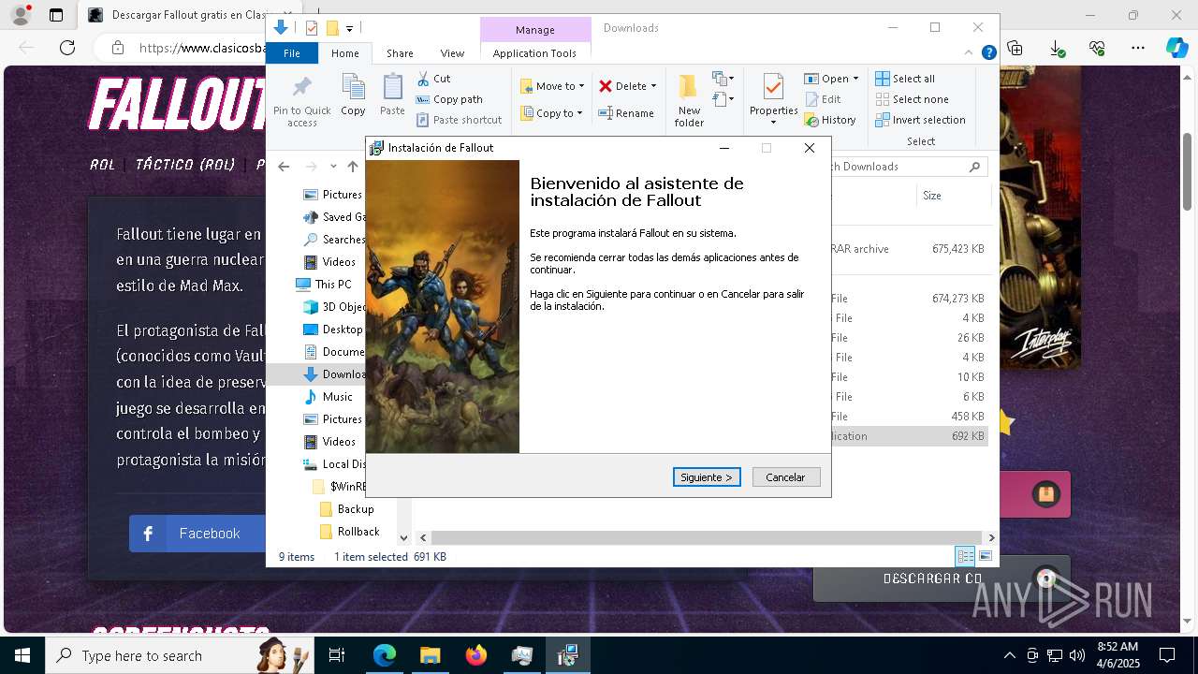Open notification center icon

1167,655
